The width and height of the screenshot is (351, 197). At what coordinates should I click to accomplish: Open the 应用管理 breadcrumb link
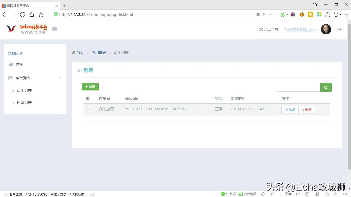tap(99, 52)
